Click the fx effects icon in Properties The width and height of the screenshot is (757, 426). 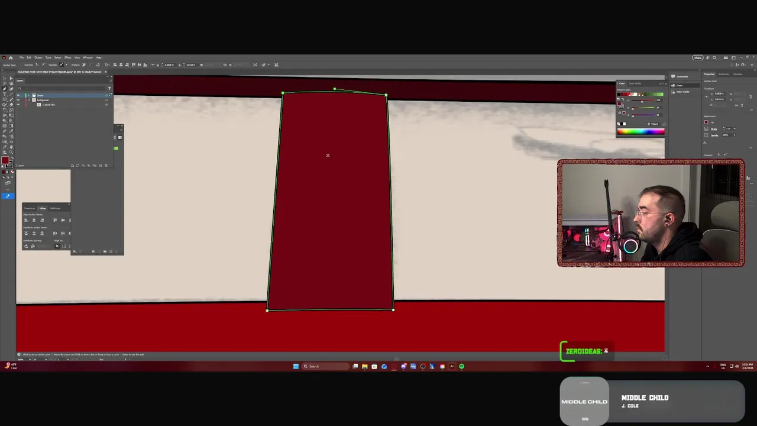(705, 143)
